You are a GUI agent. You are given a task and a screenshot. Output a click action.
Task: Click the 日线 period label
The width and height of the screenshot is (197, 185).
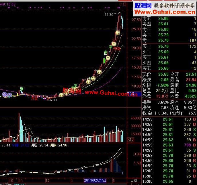click(134, 180)
